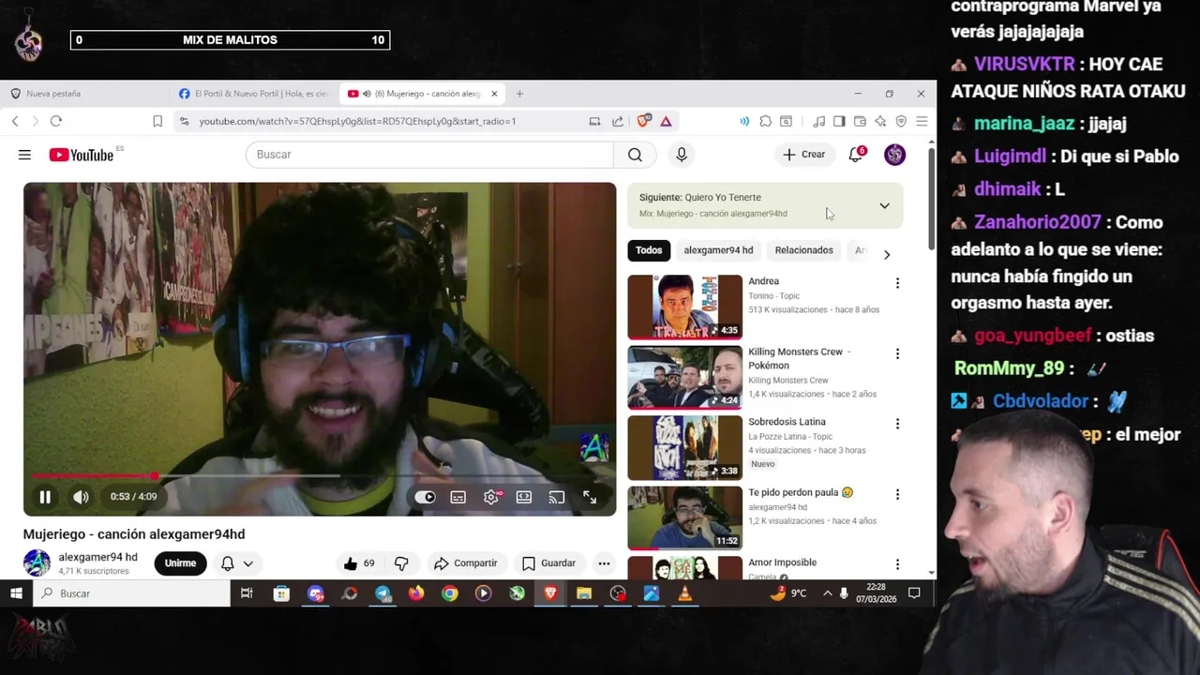Open YouTube notifications bell
This screenshot has width=1200, height=675.
click(x=856, y=155)
